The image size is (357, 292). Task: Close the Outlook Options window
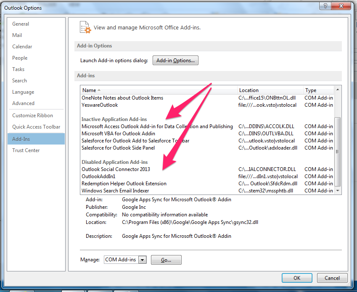341,6
